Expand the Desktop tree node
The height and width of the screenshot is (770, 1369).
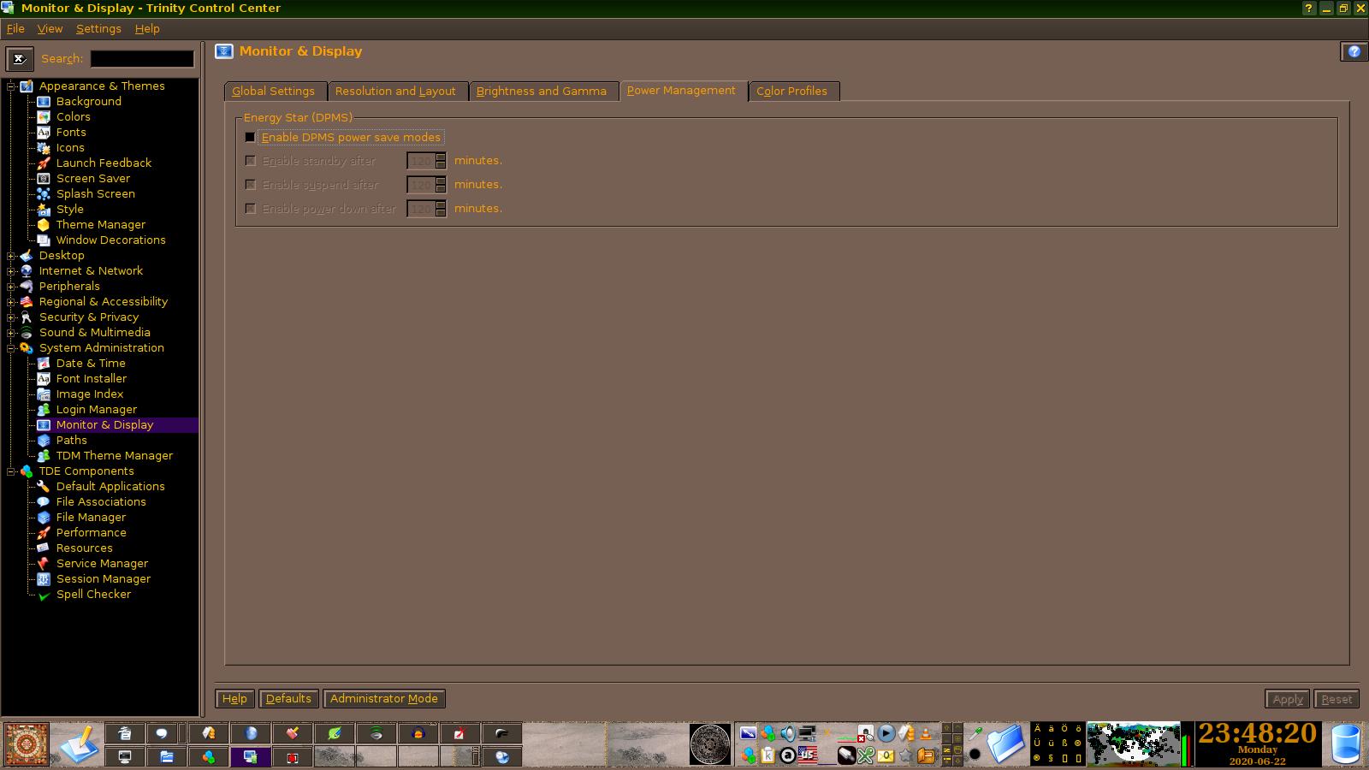pos(11,255)
